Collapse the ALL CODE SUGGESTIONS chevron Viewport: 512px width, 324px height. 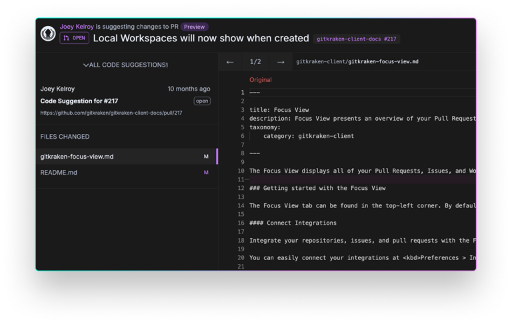coord(85,65)
